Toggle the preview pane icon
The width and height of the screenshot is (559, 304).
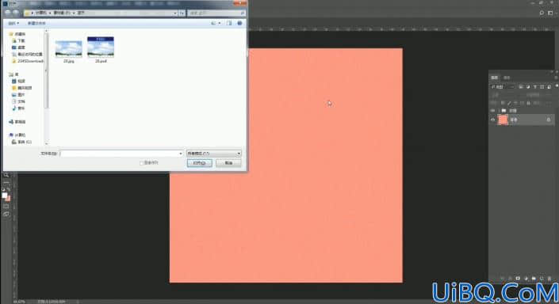click(x=229, y=23)
